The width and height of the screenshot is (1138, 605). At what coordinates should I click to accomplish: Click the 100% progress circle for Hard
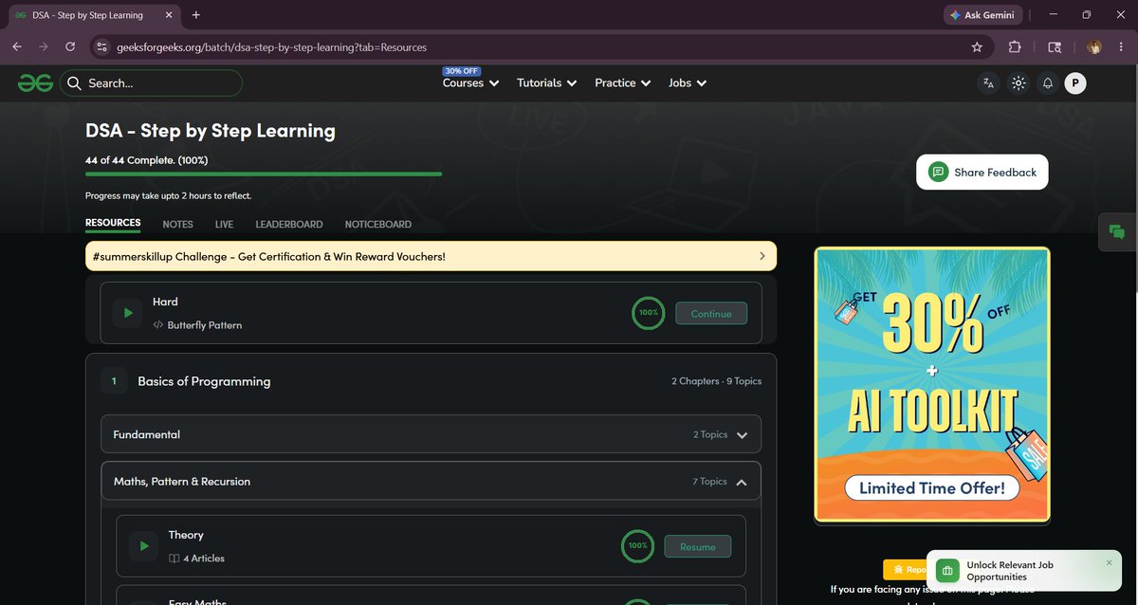649,313
